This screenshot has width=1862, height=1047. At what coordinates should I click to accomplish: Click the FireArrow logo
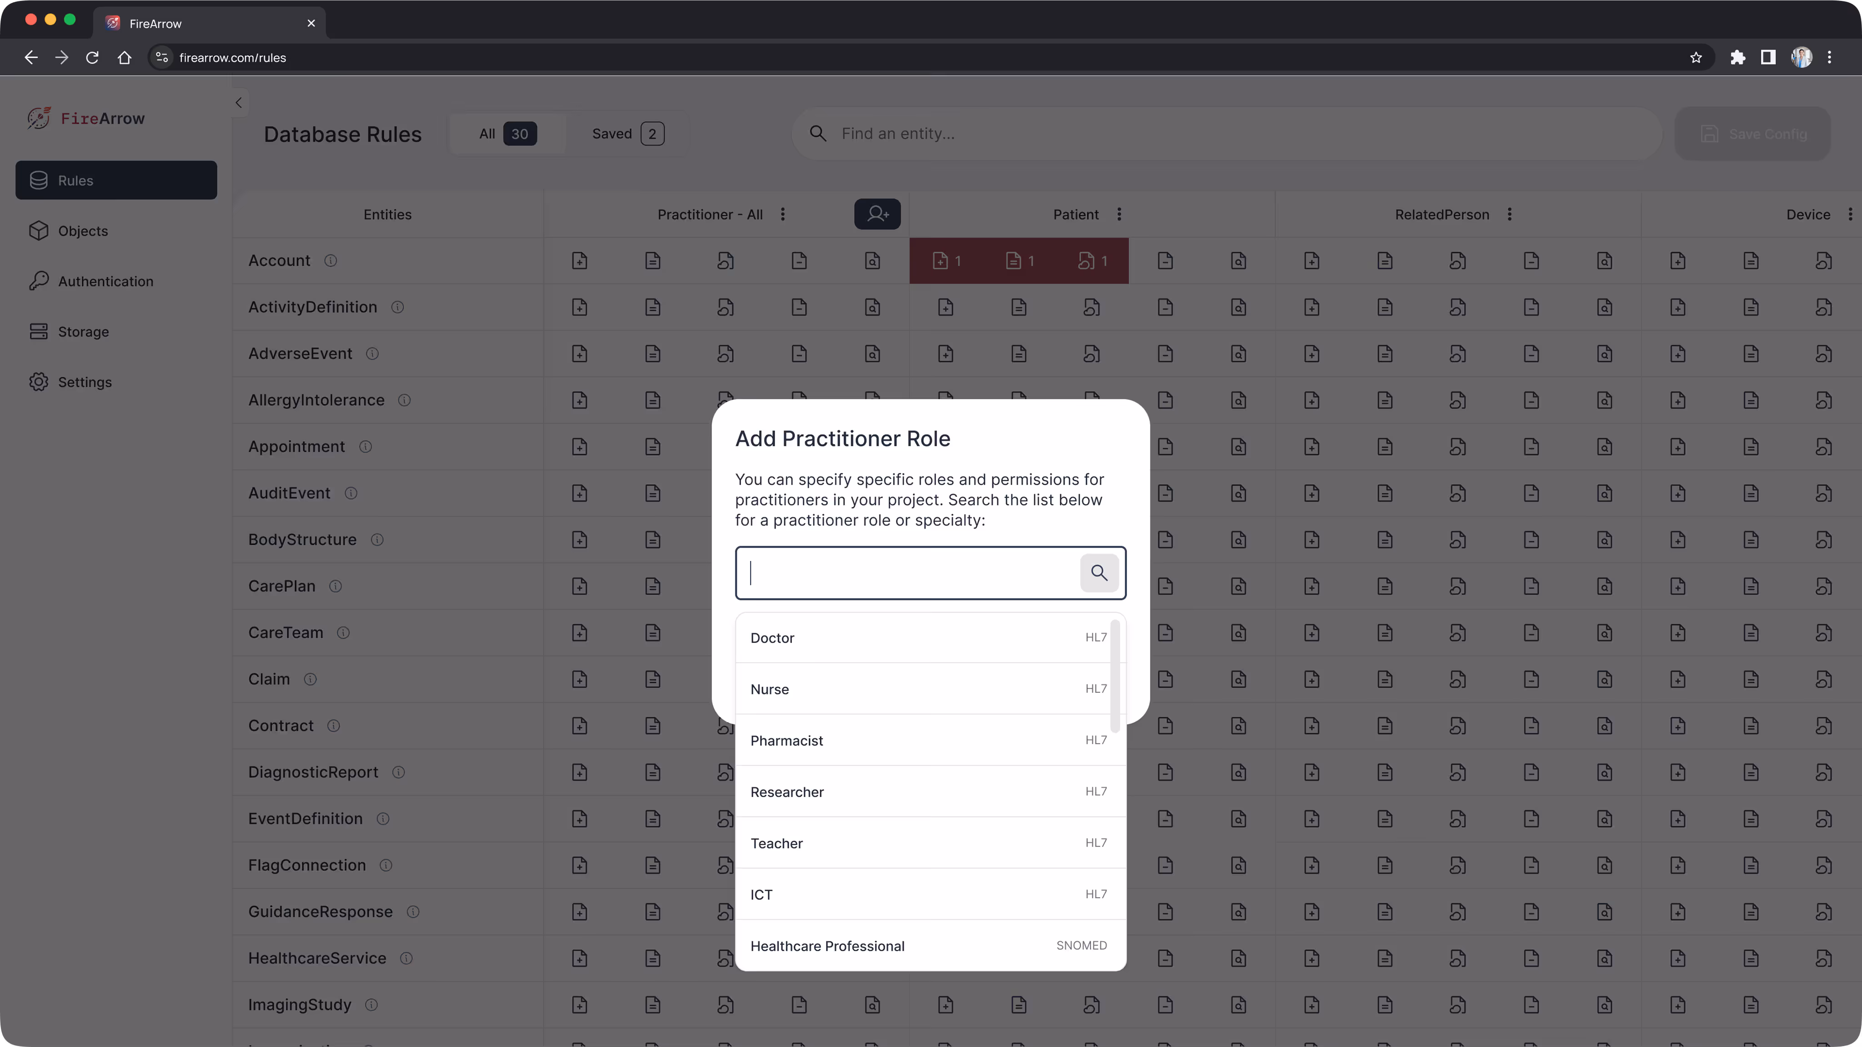click(x=86, y=119)
